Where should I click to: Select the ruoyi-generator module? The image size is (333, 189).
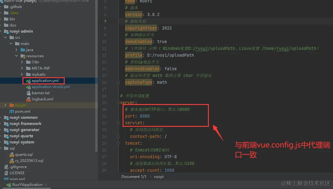point(24,130)
